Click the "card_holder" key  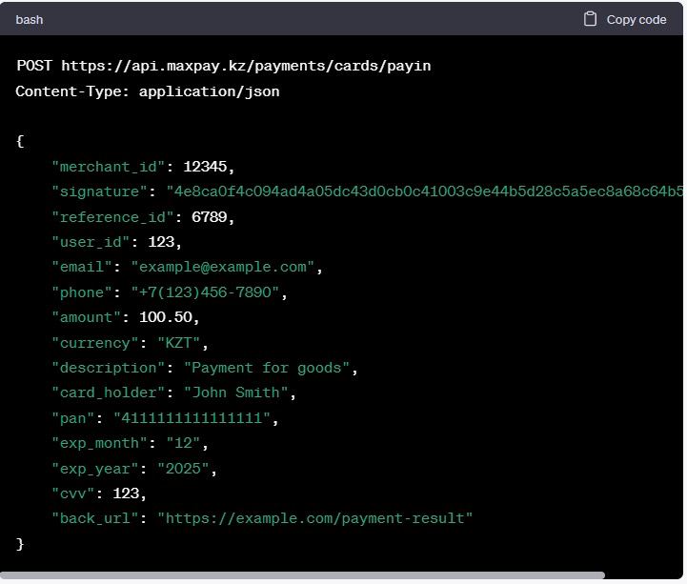(x=109, y=393)
